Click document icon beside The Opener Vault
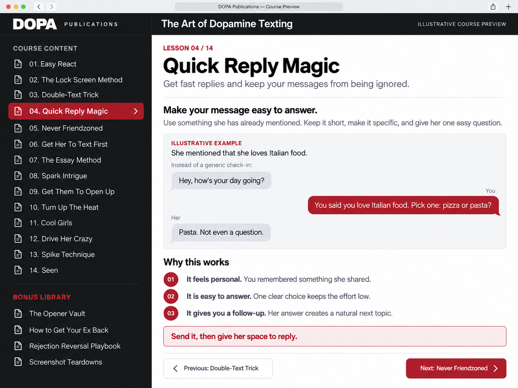Screen dimensions: 518x388 point(18,313)
